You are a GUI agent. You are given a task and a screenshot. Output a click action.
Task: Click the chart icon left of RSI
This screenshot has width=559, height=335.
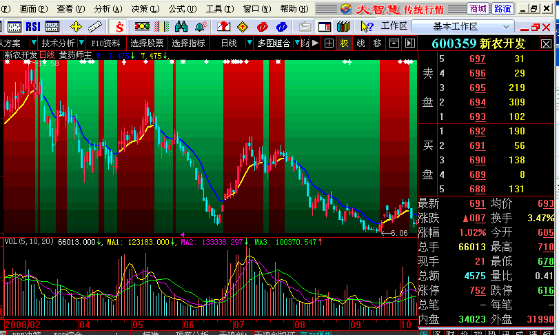click(x=14, y=27)
